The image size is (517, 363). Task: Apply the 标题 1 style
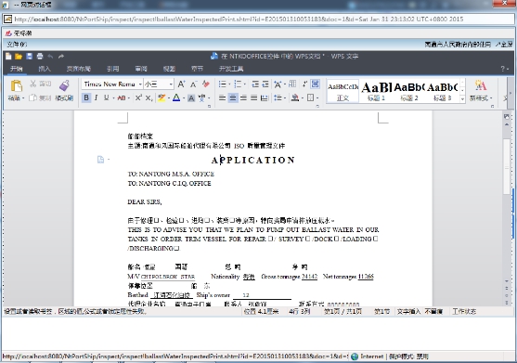click(376, 91)
